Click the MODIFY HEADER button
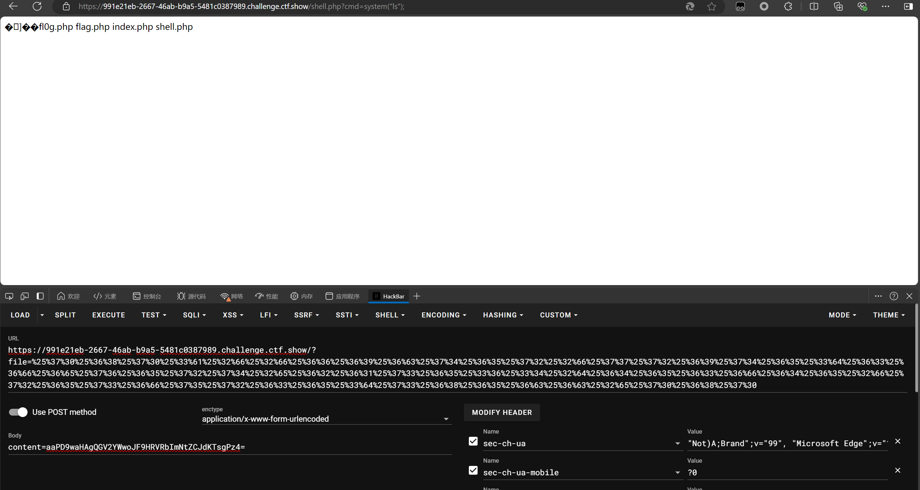Image resolution: width=920 pixels, height=490 pixels. point(502,412)
